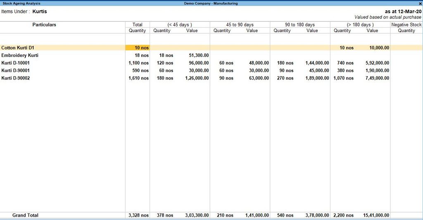Click the Particulars column header
This screenshot has height=220, width=423.
(x=44, y=25)
